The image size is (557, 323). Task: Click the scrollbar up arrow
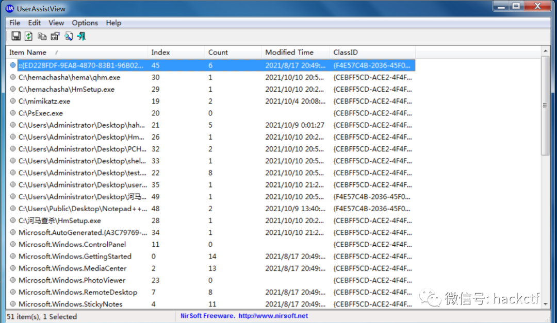545,51
